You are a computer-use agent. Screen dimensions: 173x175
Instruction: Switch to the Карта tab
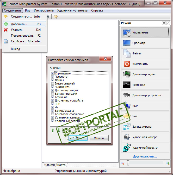[x=61, y=165]
